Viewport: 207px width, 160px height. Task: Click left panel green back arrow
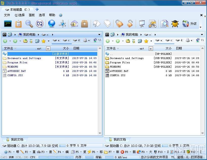(5, 41)
